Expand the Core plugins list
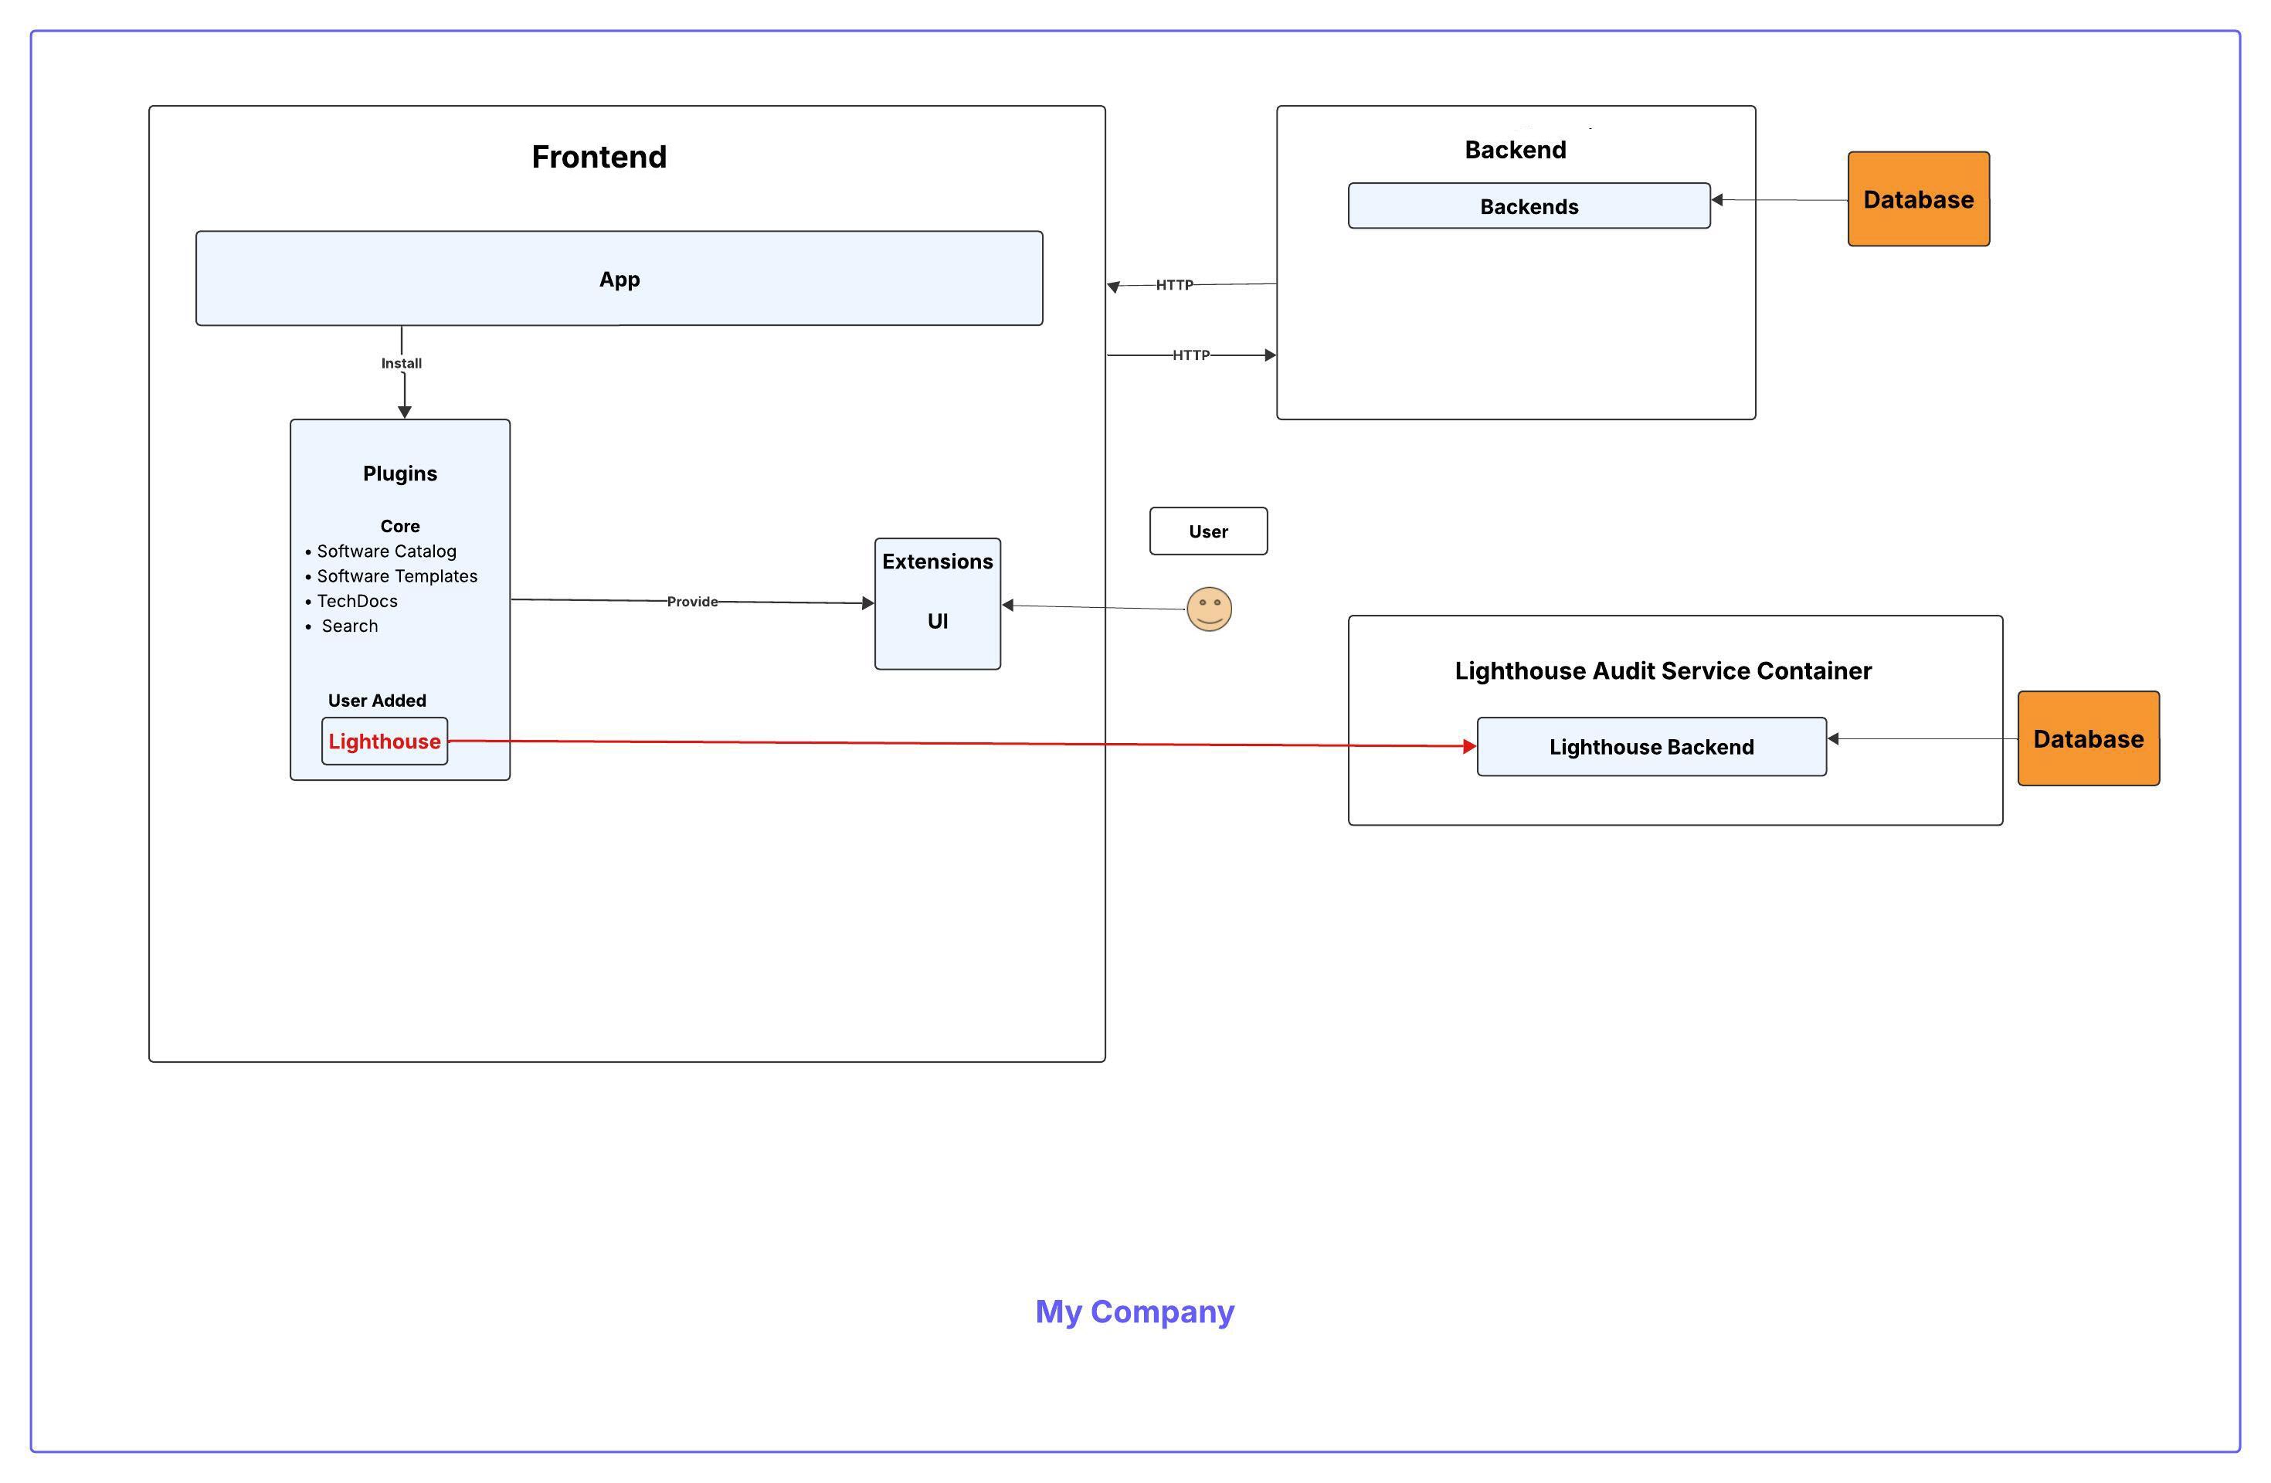Viewport: 2271px width, 1483px height. [400, 526]
